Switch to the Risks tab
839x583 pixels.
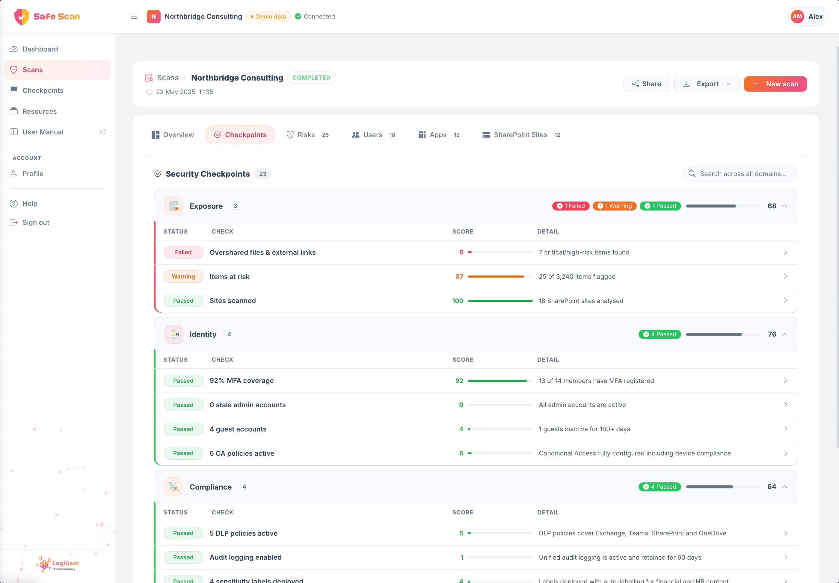pos(308,135)
